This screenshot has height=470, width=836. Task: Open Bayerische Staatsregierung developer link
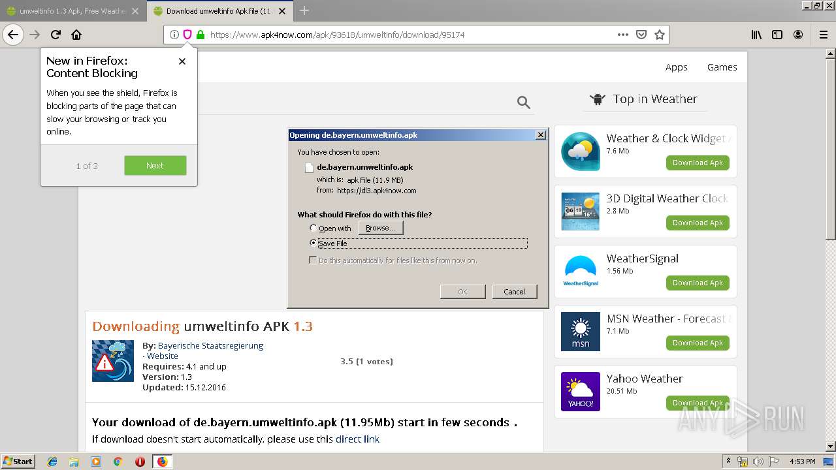pos(210,345)
